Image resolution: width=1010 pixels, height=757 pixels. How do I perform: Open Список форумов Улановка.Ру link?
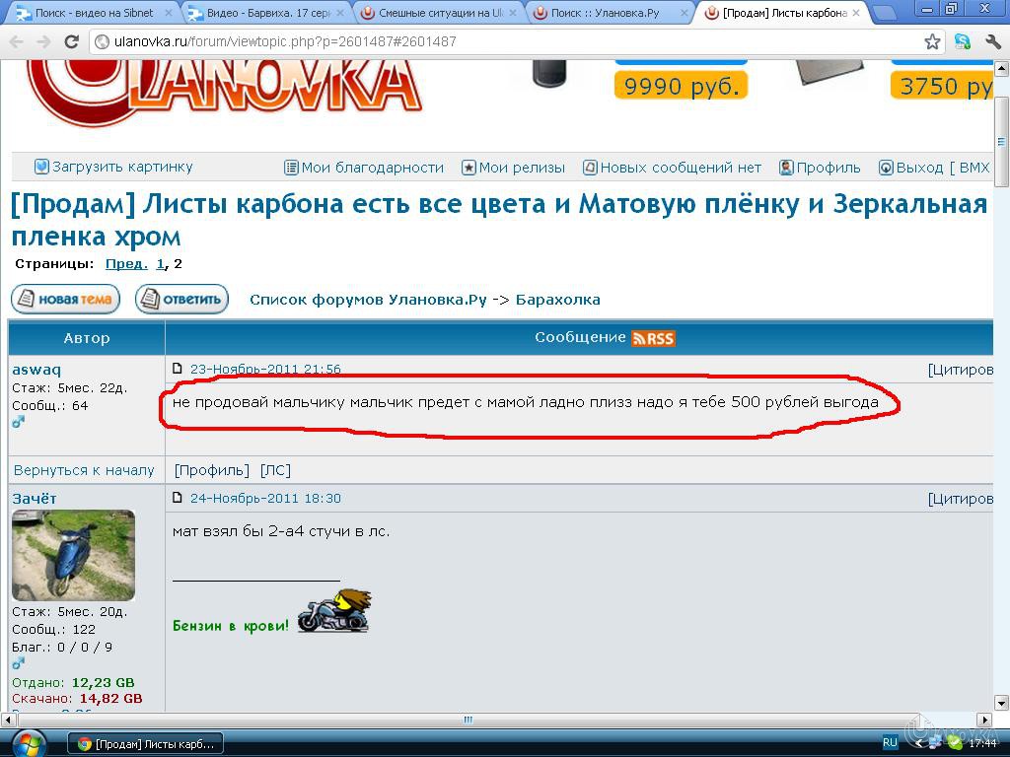click(368, 300)
